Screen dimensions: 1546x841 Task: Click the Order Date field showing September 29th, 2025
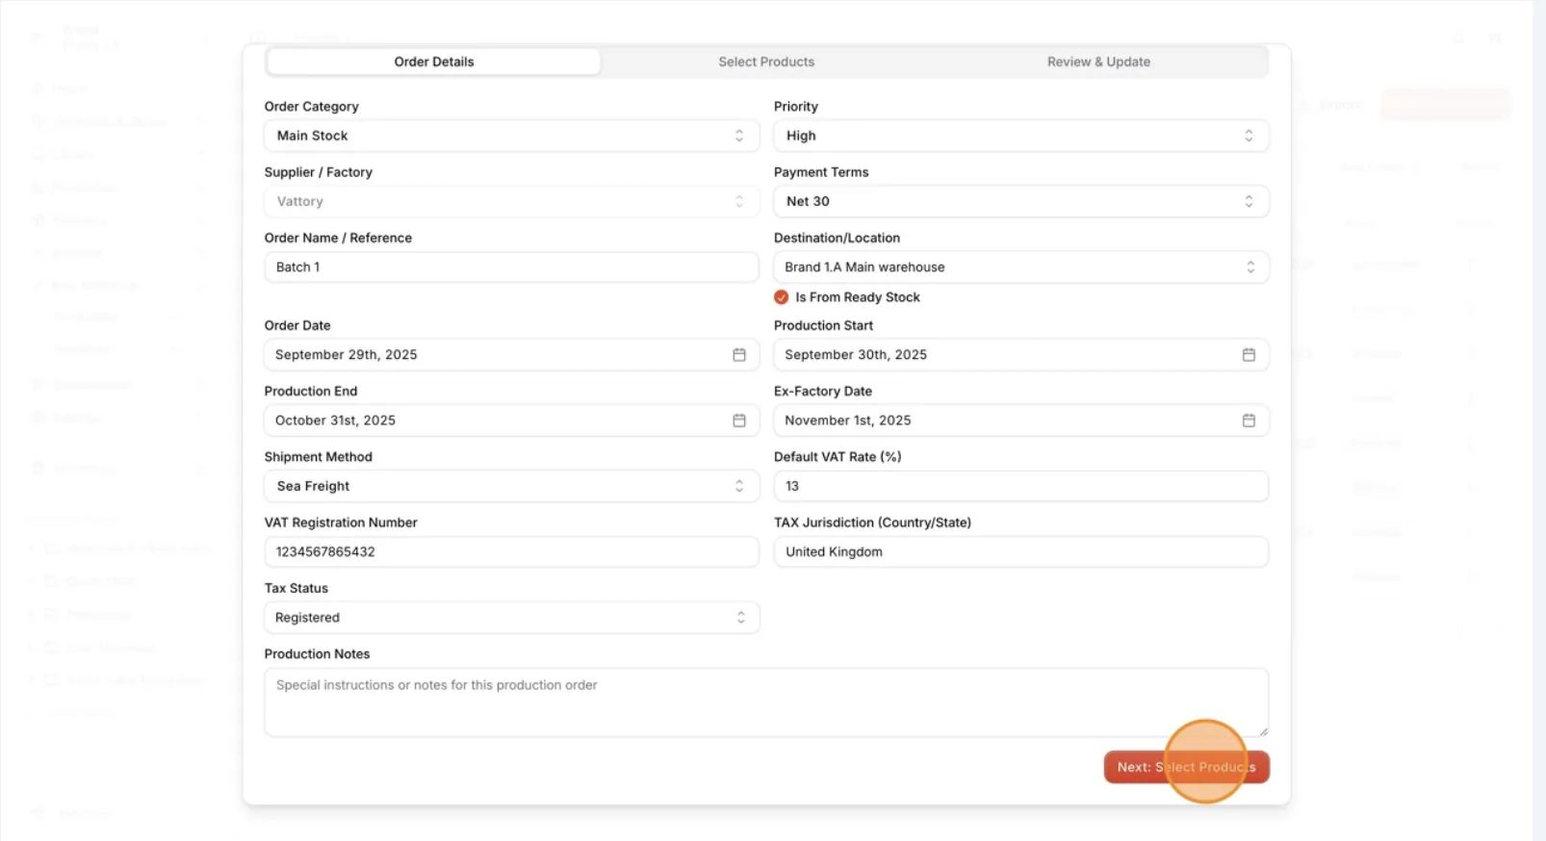coord(511,355)
